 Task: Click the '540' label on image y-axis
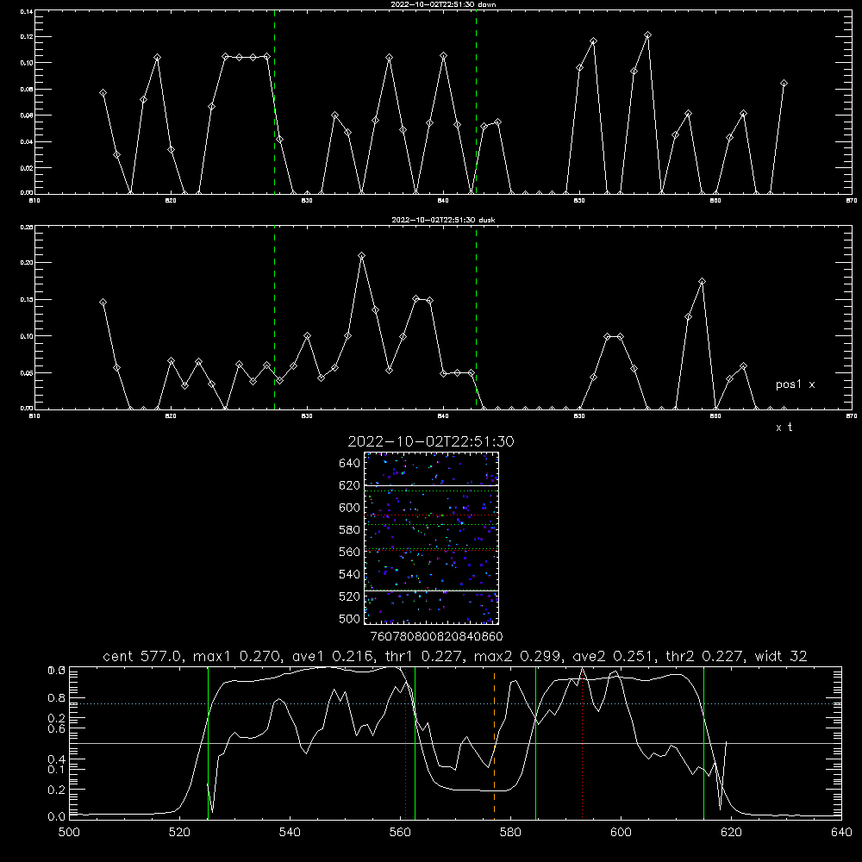point(350,574)
